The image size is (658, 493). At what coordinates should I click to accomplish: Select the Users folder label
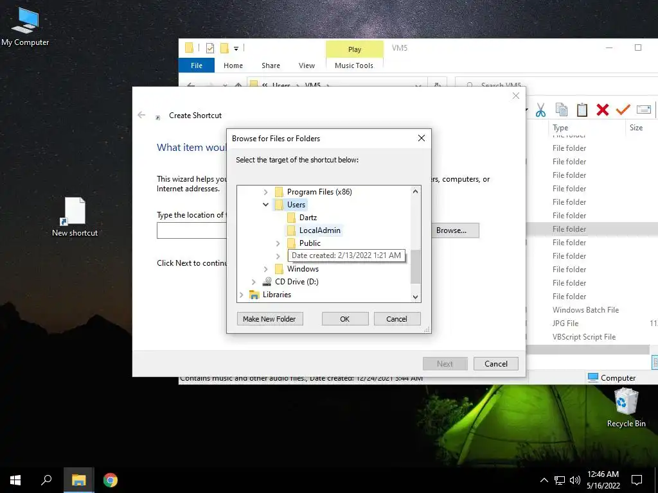pos(296,205)
